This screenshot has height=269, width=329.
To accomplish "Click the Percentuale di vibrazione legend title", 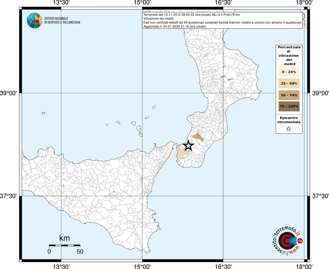I will 289,56.
